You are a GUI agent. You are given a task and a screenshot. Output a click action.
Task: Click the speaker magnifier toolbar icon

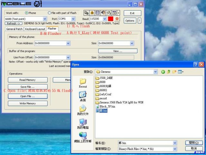[x=103, y=13]
